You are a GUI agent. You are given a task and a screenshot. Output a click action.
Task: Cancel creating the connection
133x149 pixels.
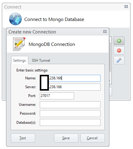tap(93, 138)
